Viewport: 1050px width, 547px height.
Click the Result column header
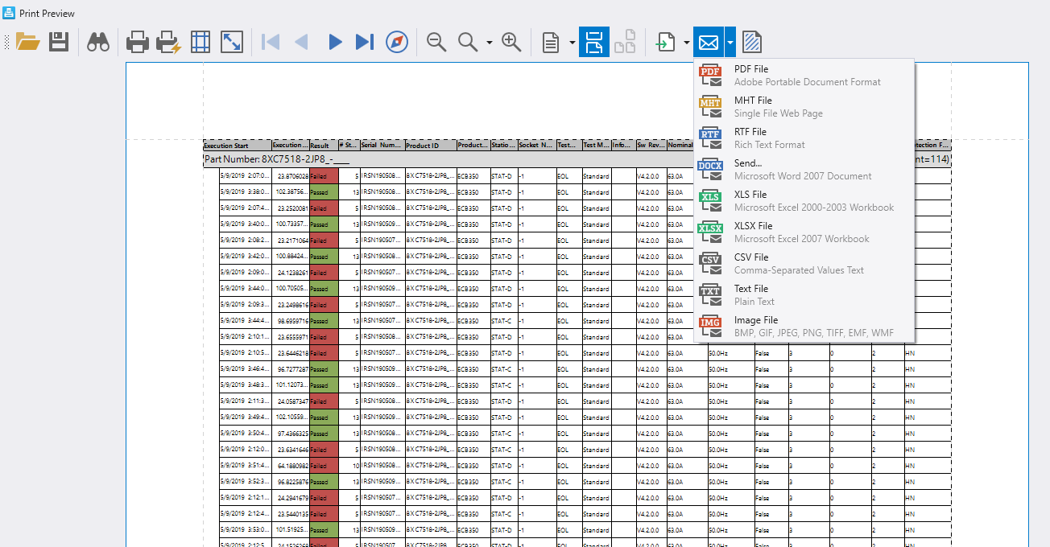pyautogui.click(x=324, y=146)
